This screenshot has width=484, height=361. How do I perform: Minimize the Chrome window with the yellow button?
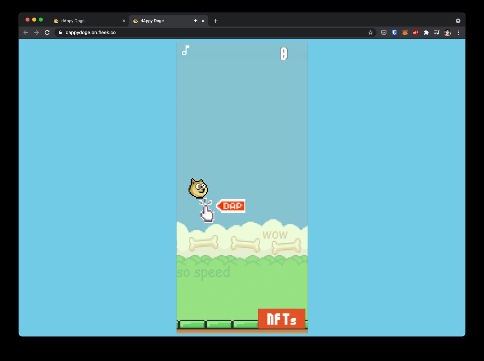34,20
